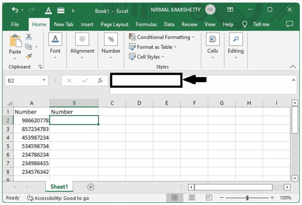The width and height of the screenshot is (302, 205).
Task: Open the Clipboard dialog launcher
Action: coord(40,67)
